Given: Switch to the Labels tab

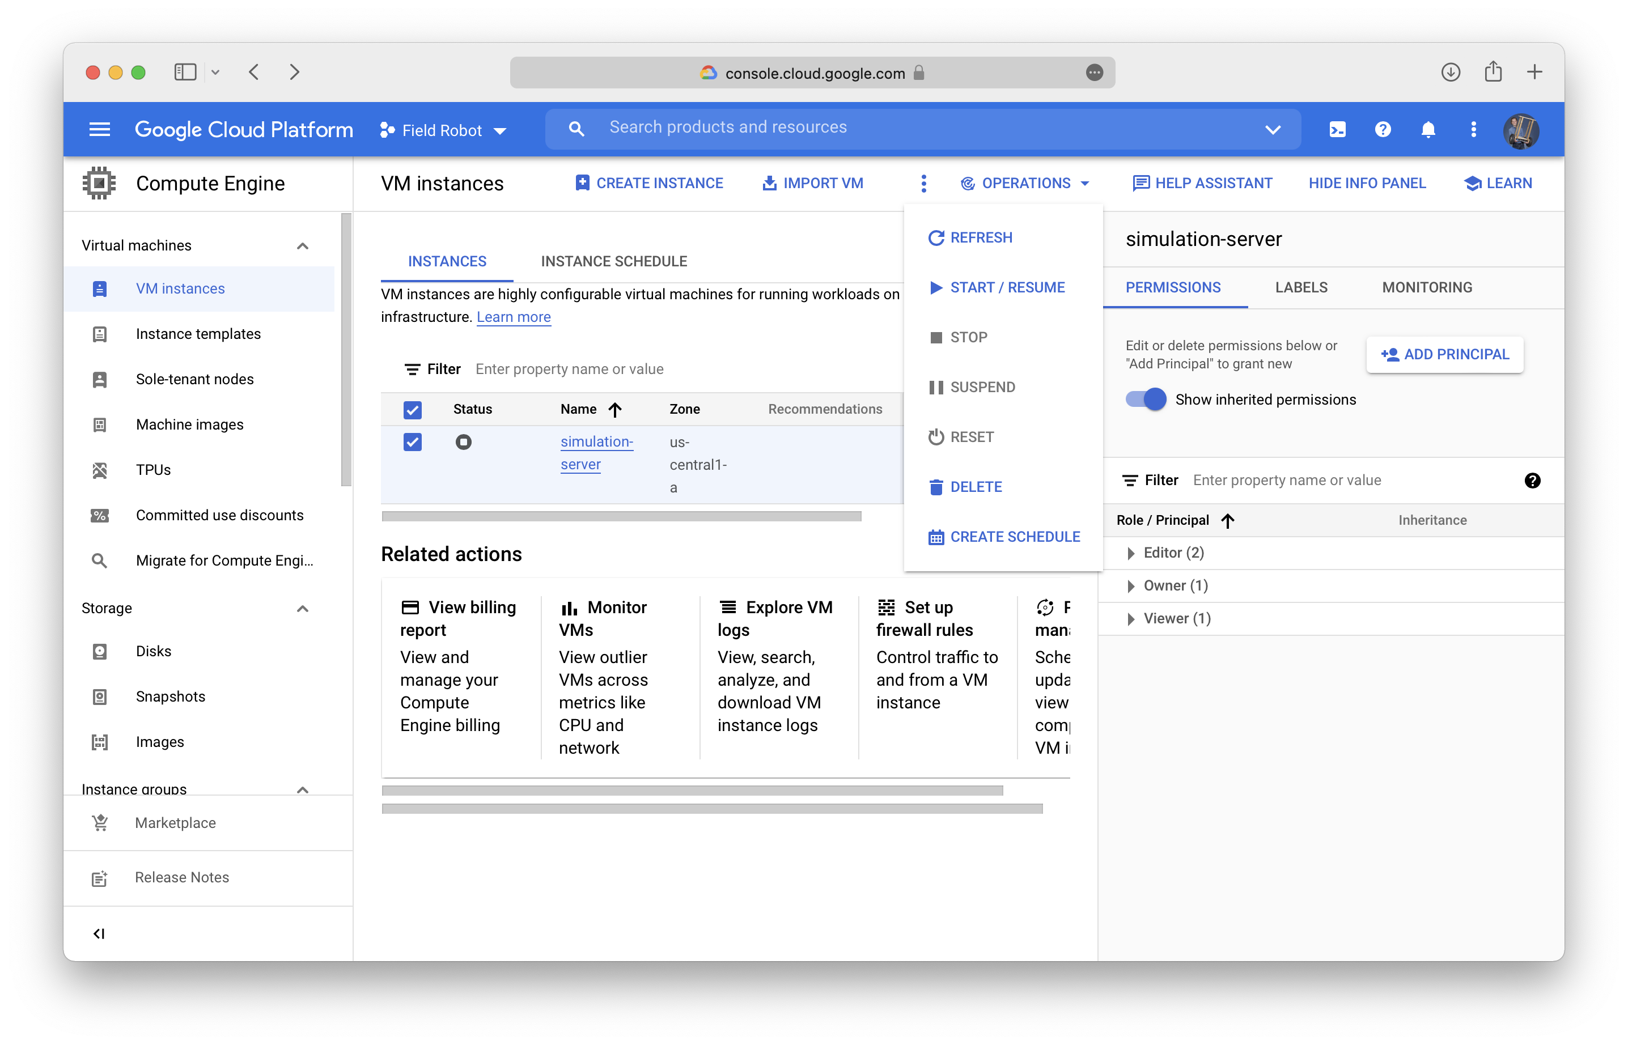Looking at the screenshot, I should tap(1301, 288).
